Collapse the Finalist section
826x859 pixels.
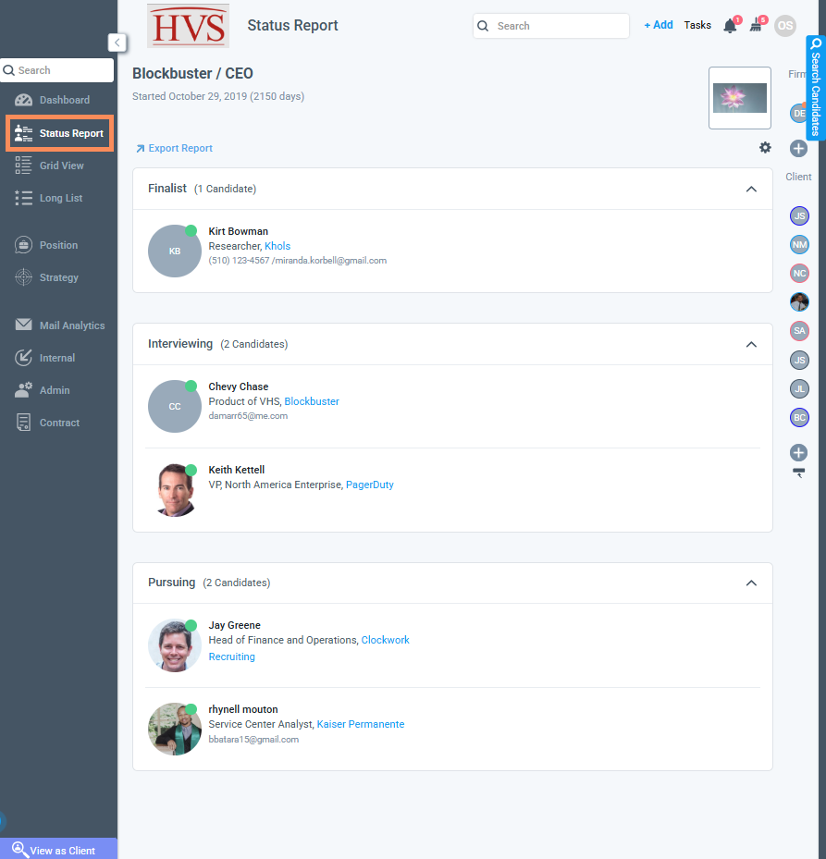(751, 189)
